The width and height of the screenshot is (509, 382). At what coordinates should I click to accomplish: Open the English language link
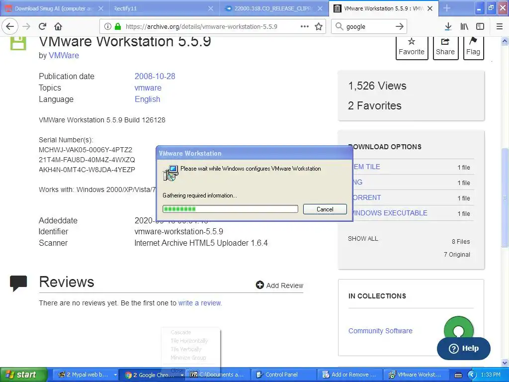(147, 99)
